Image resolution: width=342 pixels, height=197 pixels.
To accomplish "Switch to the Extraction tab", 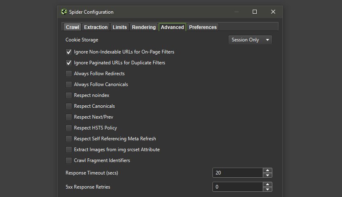I will coord(96,27).
